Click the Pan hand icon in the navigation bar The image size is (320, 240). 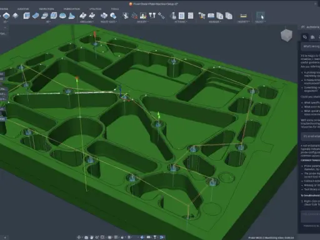click(92, 237)
